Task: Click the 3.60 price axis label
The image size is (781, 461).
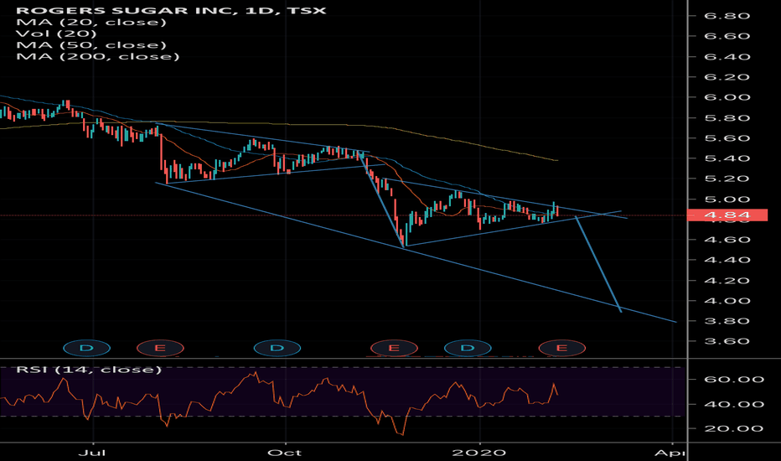Action: click(727, 341)
